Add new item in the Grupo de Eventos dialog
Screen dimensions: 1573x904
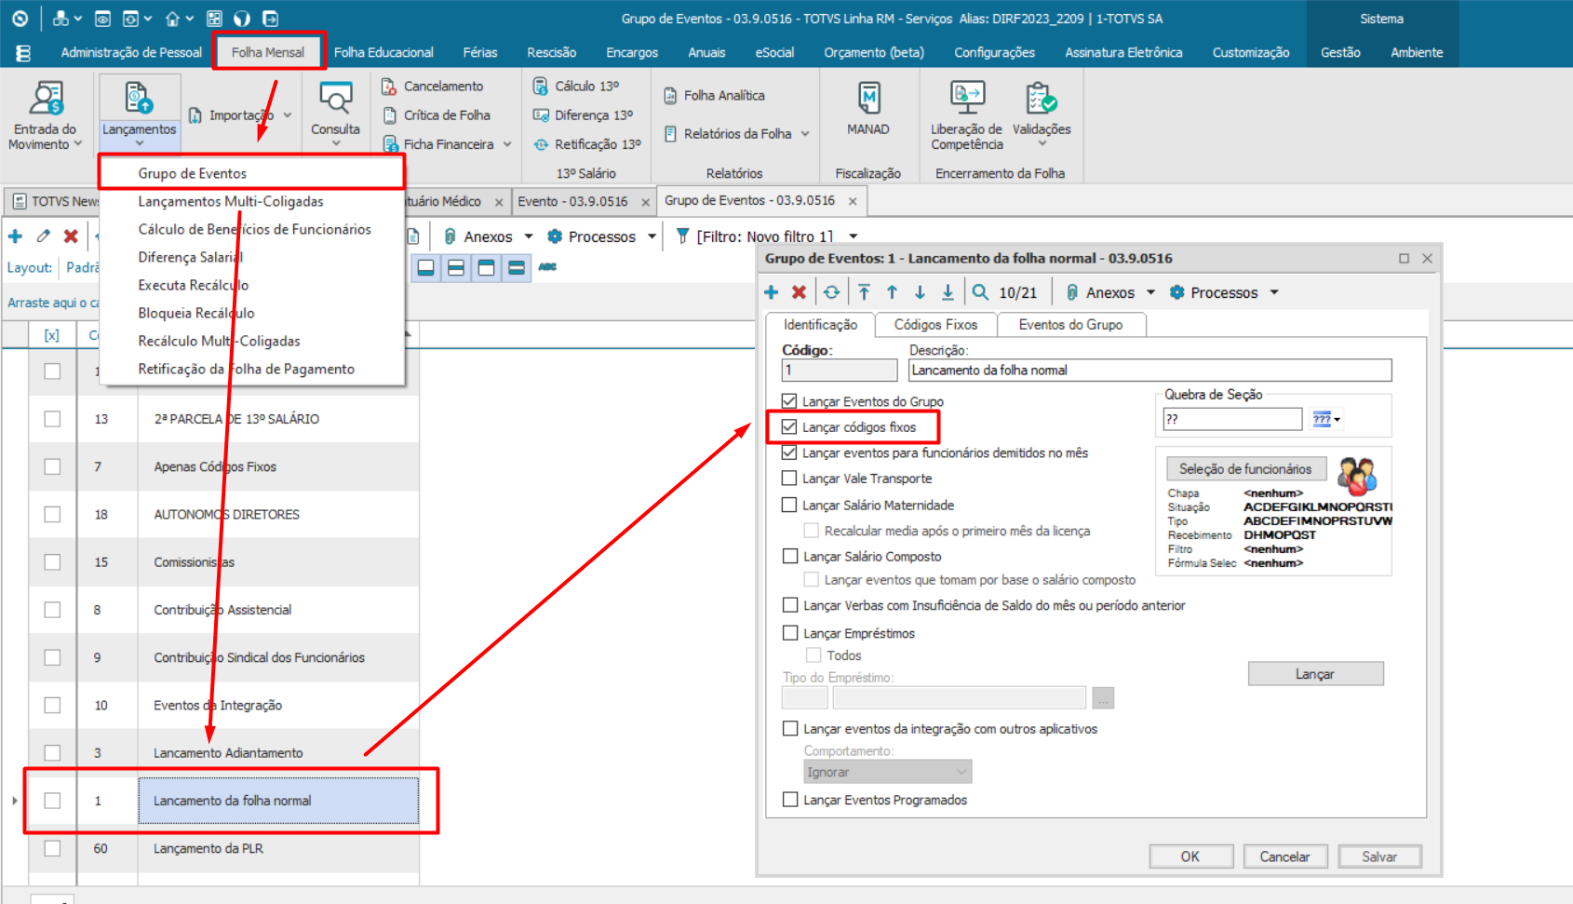[772, 292]
